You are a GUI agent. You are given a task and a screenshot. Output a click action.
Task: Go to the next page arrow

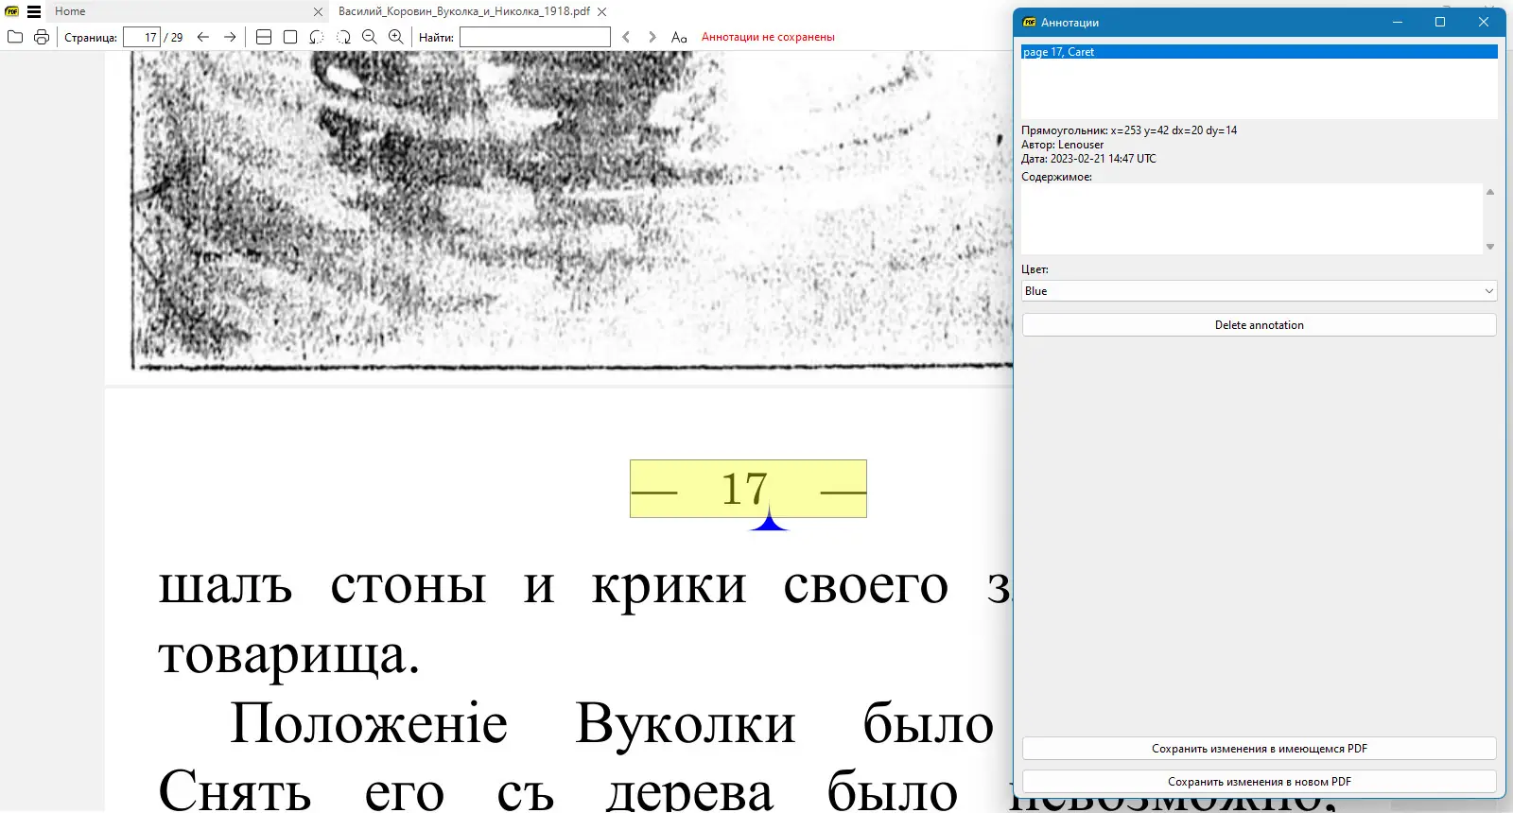(230, 37)
